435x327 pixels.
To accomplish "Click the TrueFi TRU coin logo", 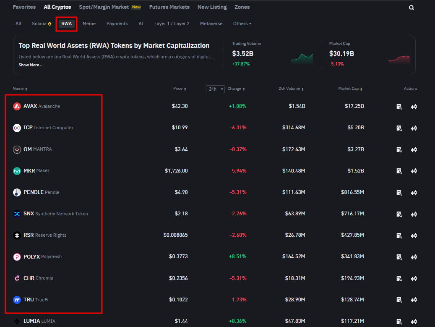I will pos(17,300).
